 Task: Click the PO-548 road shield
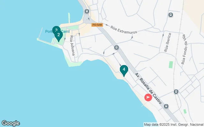click(x=97, y=25)
